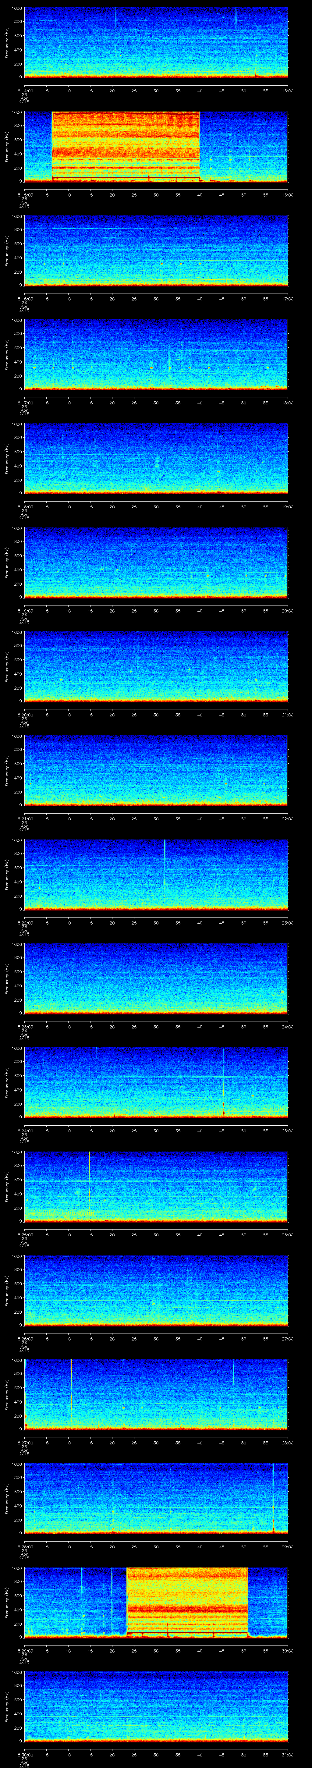Screen dimensions: 312x1768
Task: Click the spike near 57 seconds in the 8:28:00 spectrogram
Action: pos(273,1498)
